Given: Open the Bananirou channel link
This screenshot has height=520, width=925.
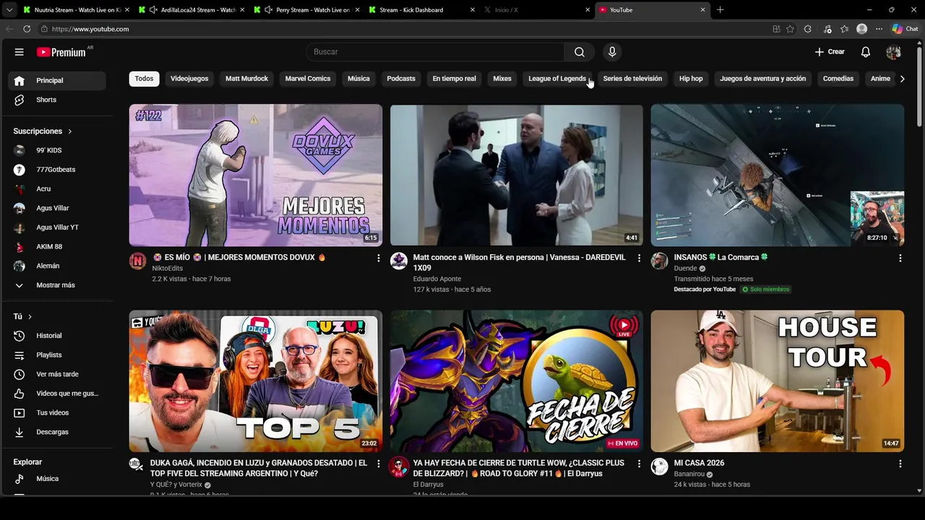Looking at the screenshot, I should (x=689, y=474).
